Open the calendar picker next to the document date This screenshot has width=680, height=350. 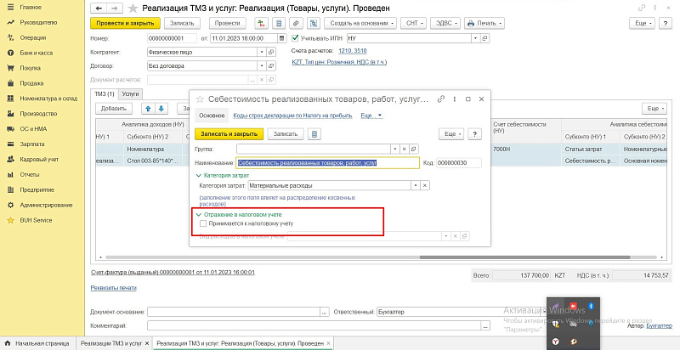(280, 38)
